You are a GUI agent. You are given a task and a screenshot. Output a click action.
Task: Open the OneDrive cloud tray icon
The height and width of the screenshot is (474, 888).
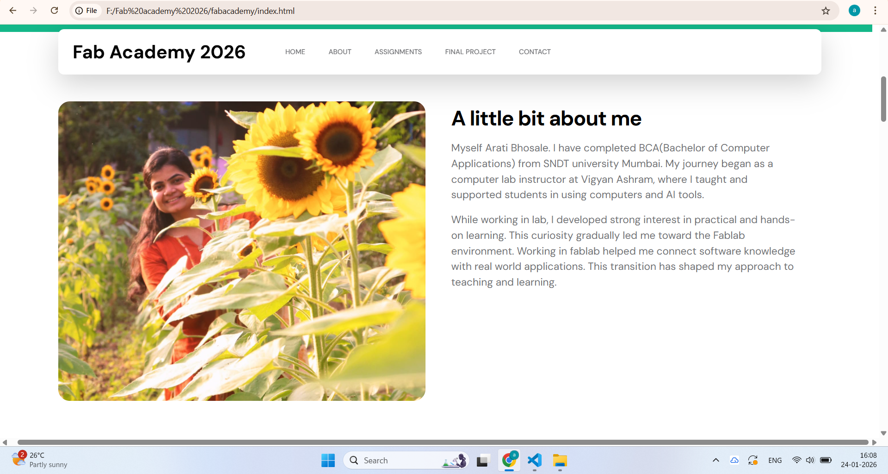[x=734, y=460]
